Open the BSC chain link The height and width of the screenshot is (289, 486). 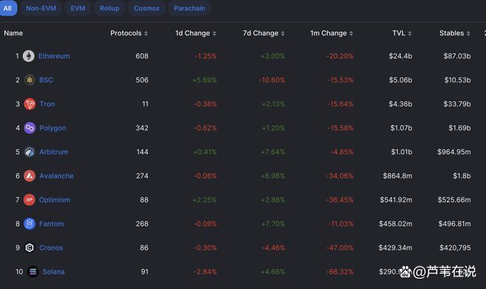[x=46, y=80]
